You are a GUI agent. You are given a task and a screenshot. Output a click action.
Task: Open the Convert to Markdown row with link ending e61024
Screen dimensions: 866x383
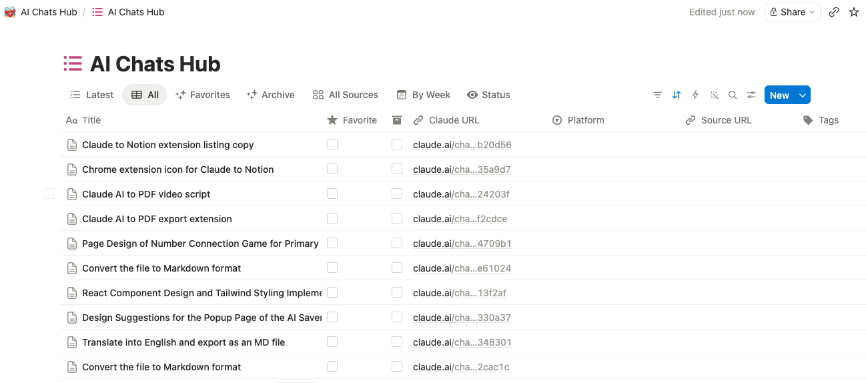click(161, 268)
